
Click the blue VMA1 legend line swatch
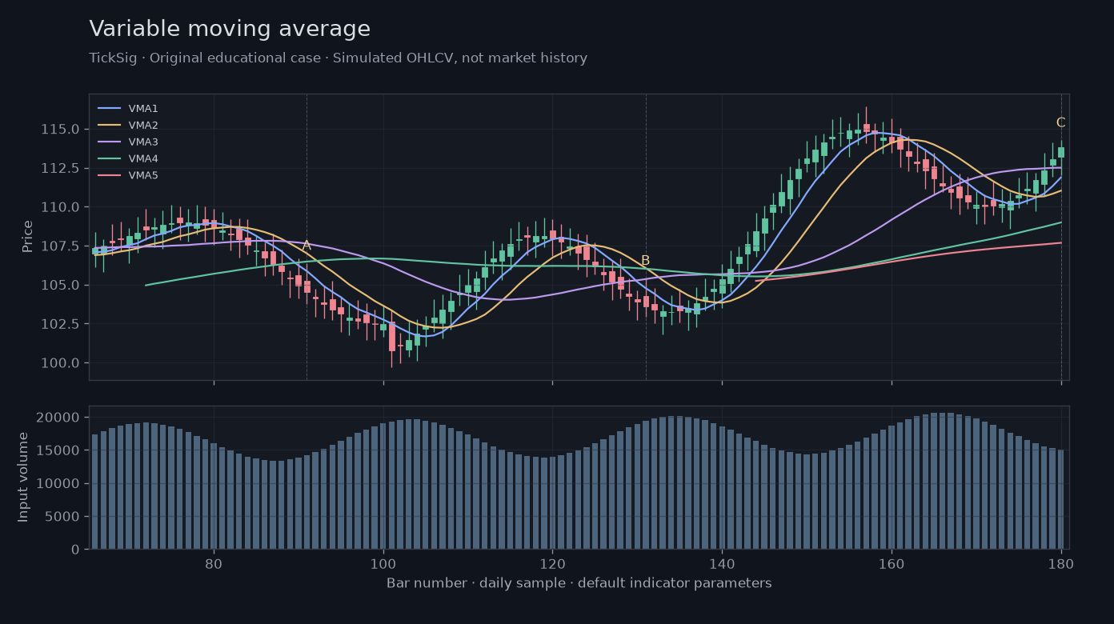tap(109, 109)
